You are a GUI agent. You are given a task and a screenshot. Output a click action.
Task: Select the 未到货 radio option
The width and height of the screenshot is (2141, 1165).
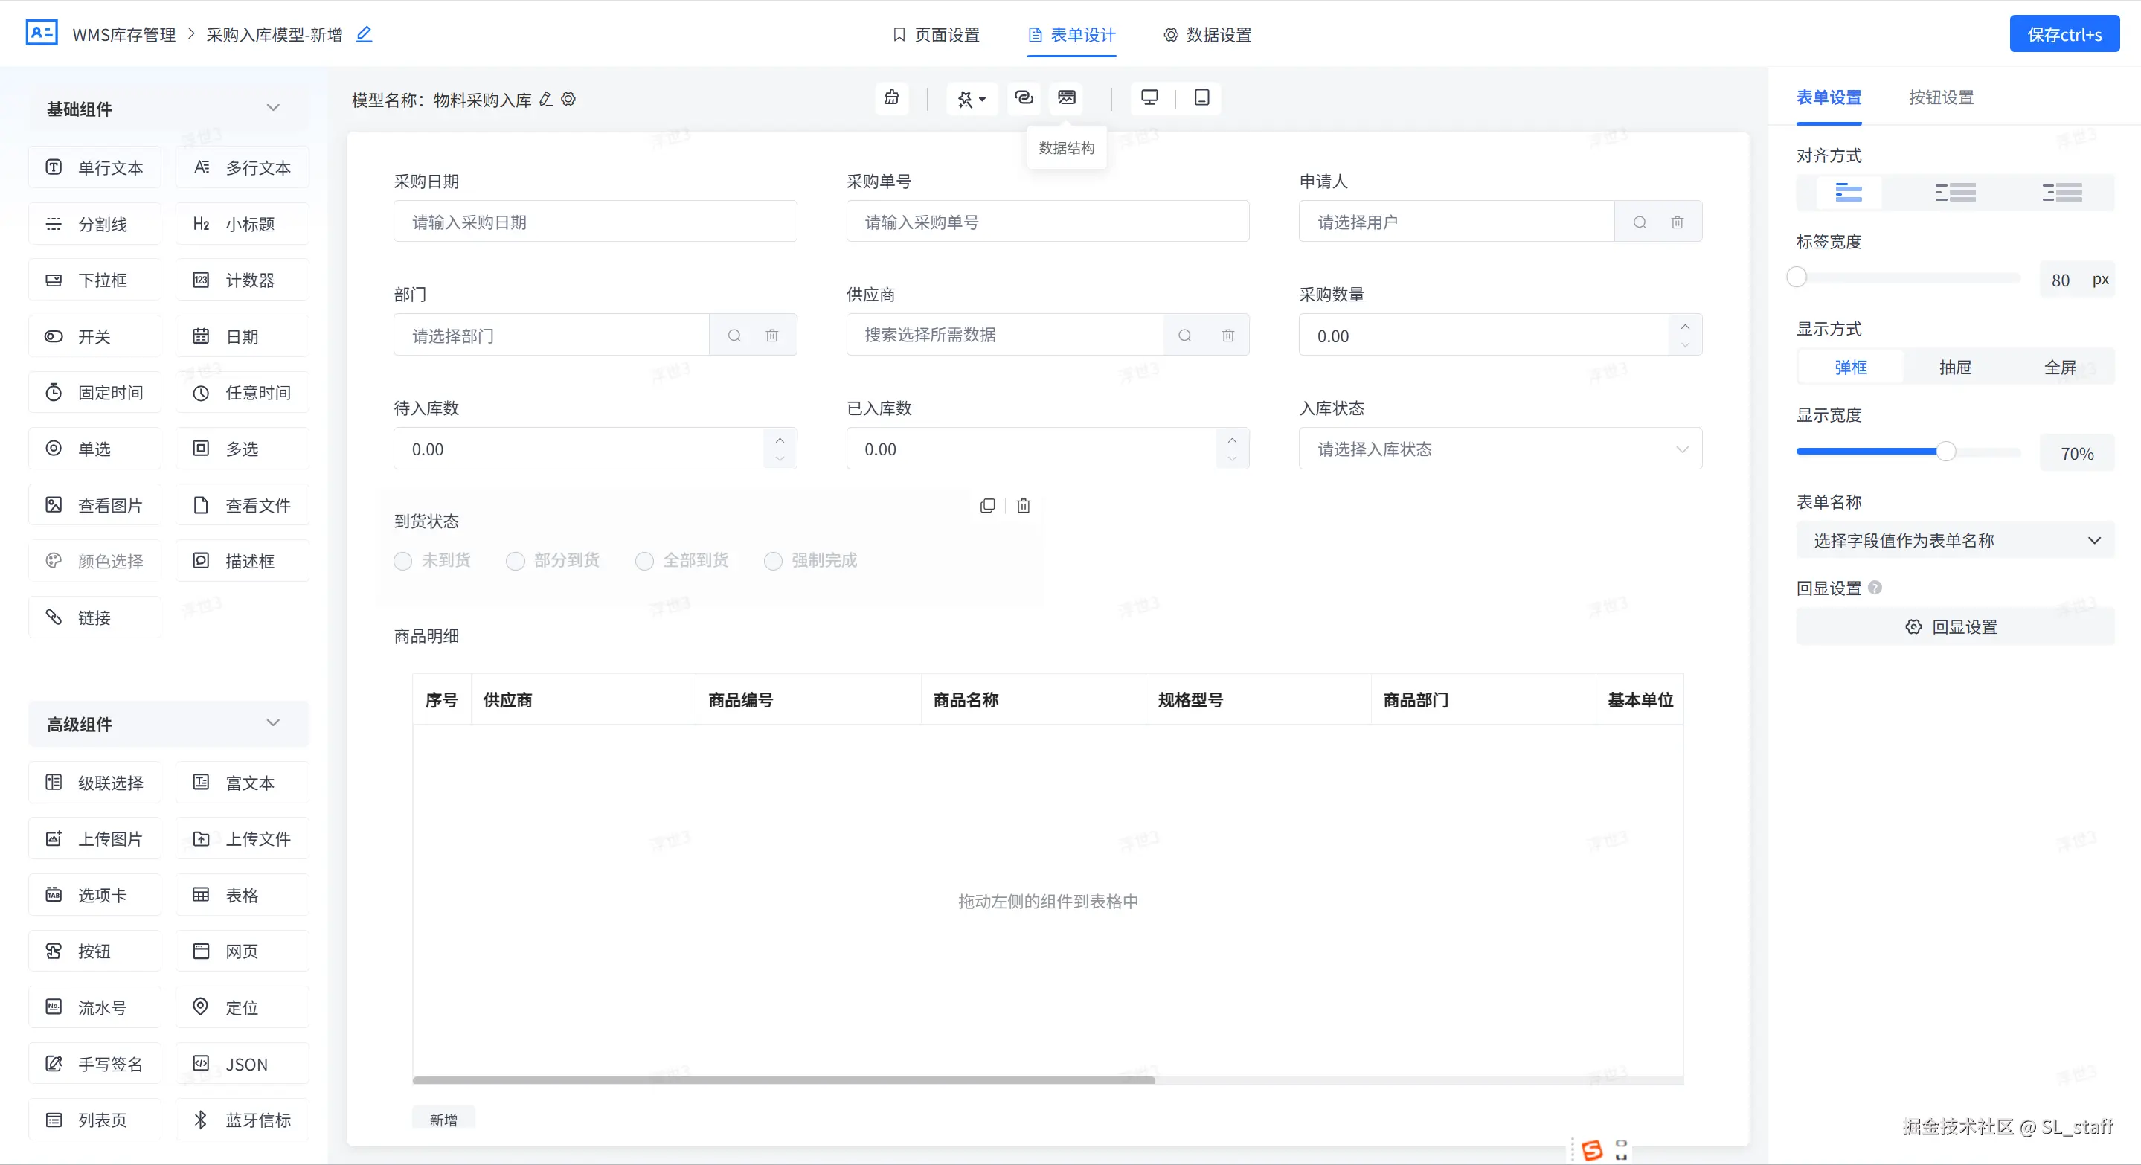tap(403, 562)
